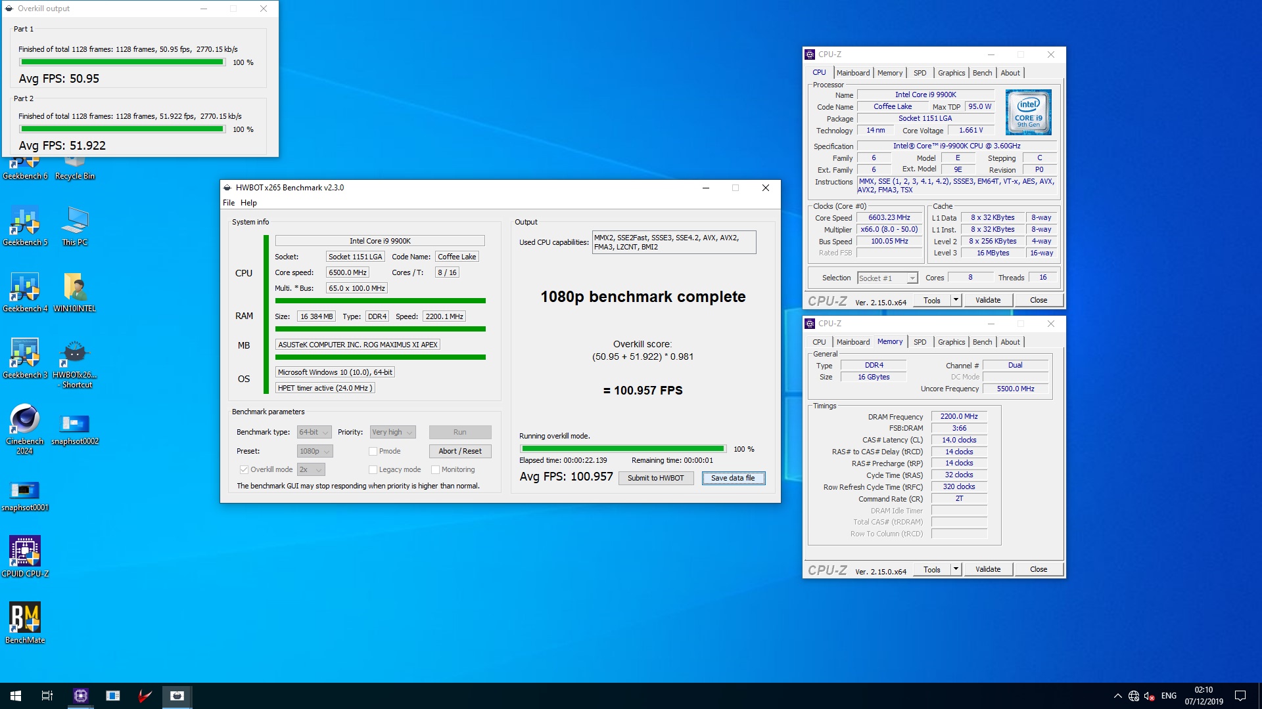Open Help menu in HWBOT x265
The image size is (1262, 709).
(248, 203)
